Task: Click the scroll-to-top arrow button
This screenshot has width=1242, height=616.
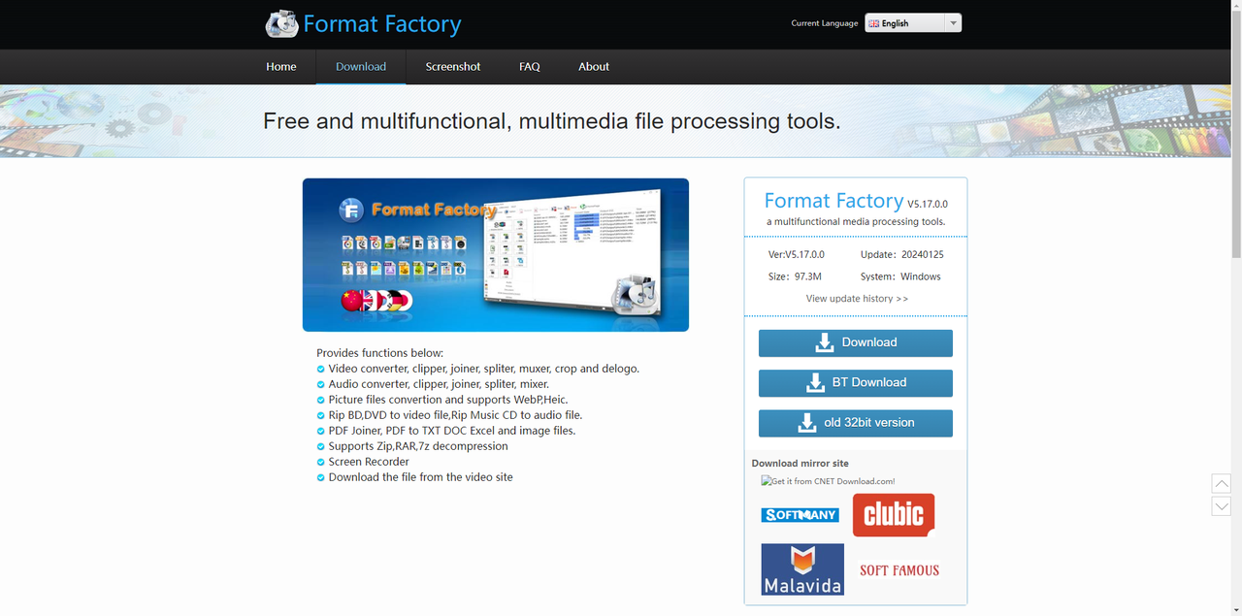Action: click(1222, 483)
